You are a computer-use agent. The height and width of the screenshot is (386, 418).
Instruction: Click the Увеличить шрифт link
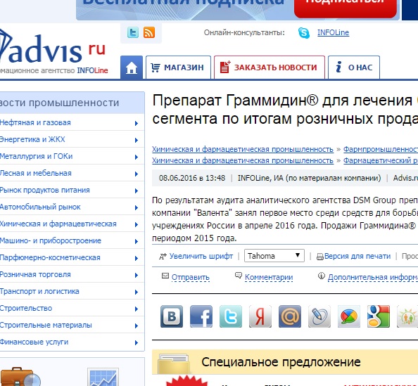(201, 256)
